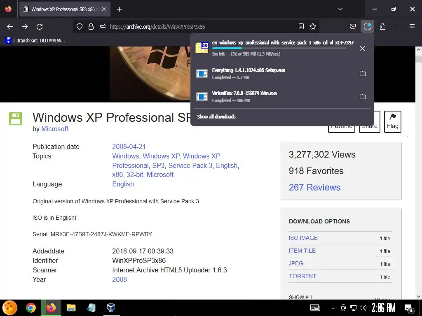Close the Windows XP Professional tab
The width and height of the screenshot is (422, 316).
[x=104, y=9]
